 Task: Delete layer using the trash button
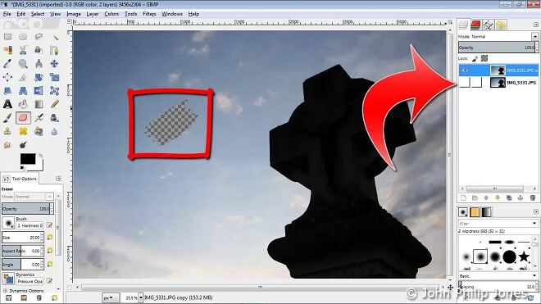[x=532, y=197]
